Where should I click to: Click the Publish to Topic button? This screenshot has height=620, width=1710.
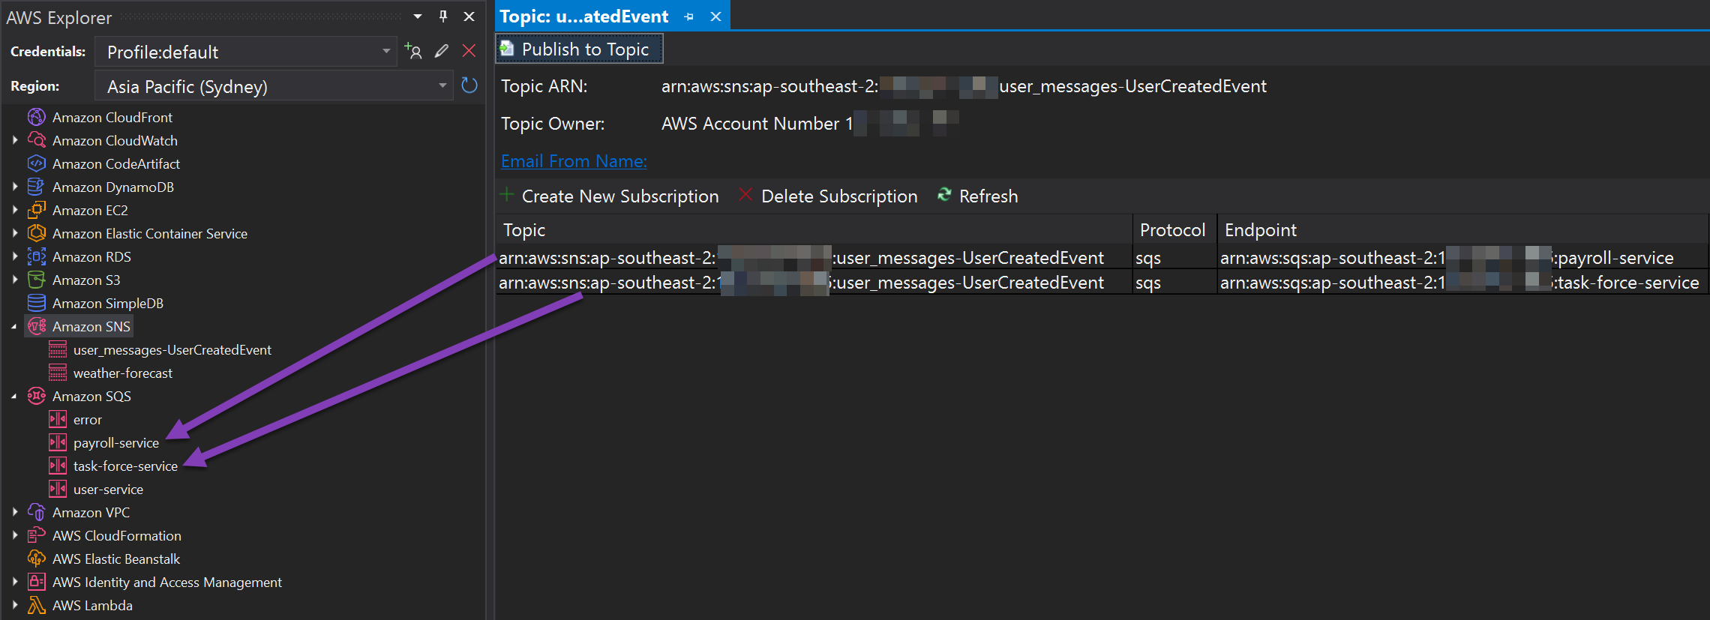coord(579,49)
